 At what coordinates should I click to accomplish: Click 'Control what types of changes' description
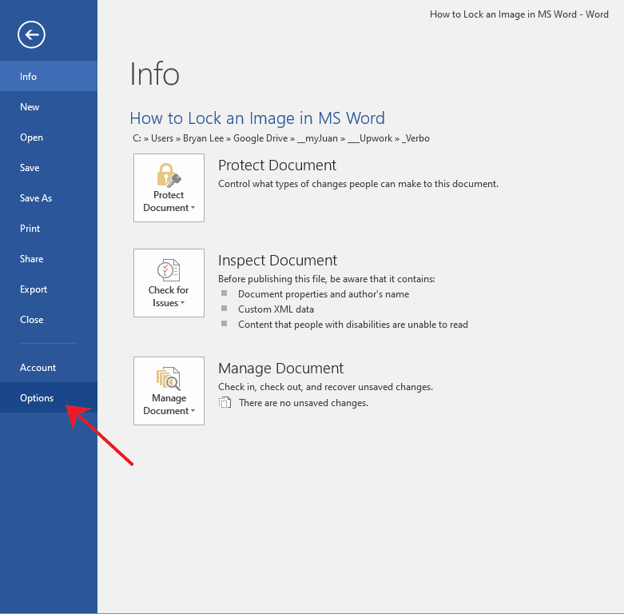tap(358, 184)
